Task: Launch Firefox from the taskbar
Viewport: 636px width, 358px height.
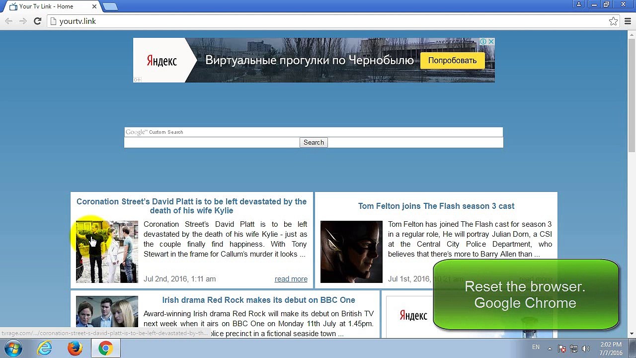Action: click(75, 349)
